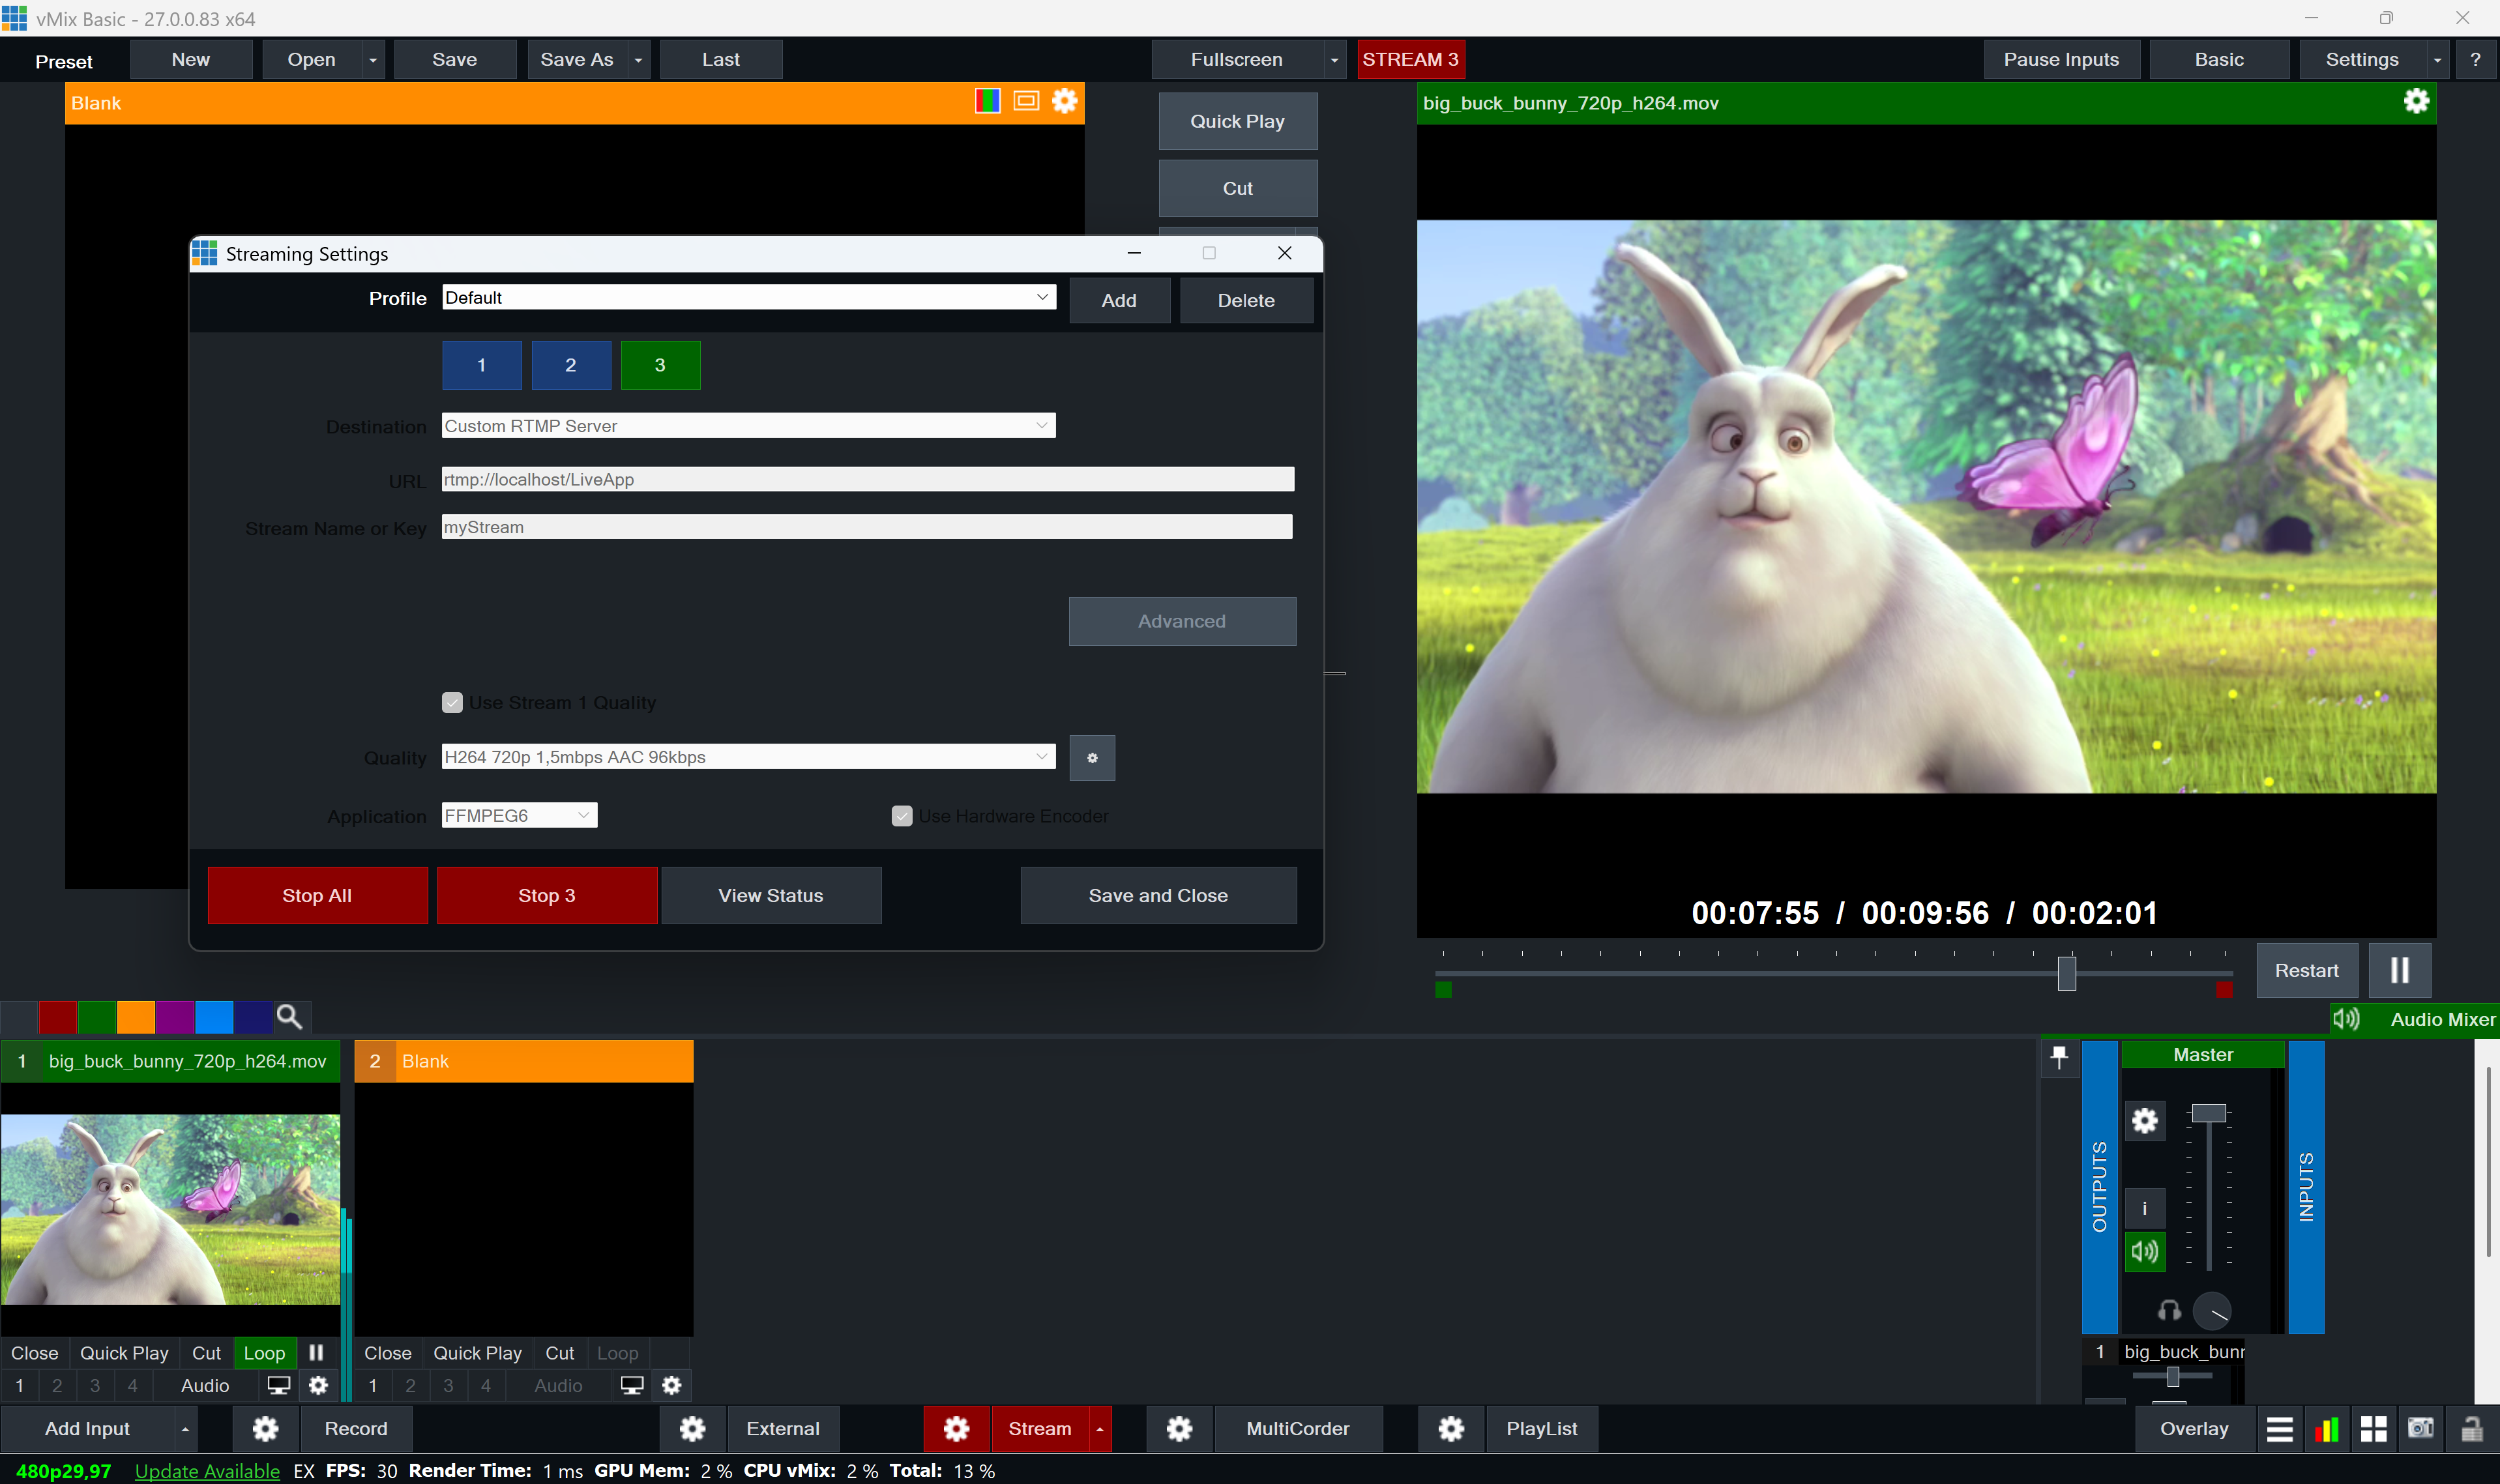Open the Blank preview gear settings
This screenshot has height=1484, width=2500.
click(x=1065, y=101)
